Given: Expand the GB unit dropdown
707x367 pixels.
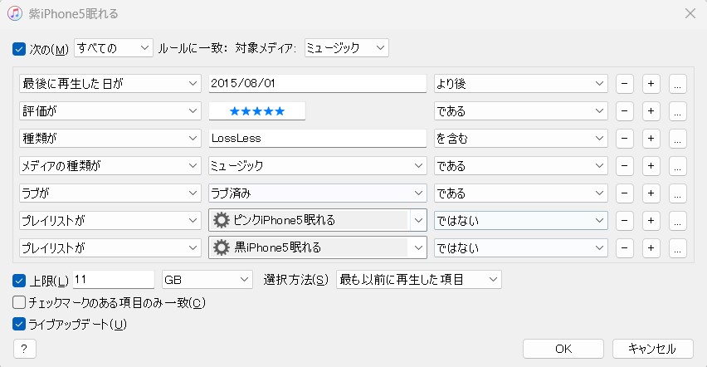Looking at the screenshot, I should click(x=207, y=280).
